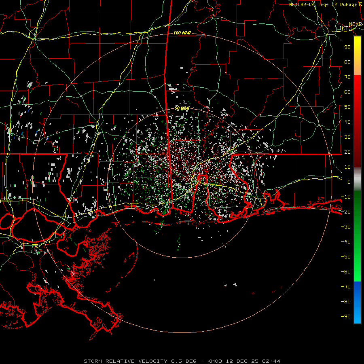Click the "NEXR" label near the scale
The width and height of the screenshot is (364, 364).
[x=356, y=24]
